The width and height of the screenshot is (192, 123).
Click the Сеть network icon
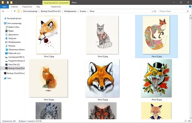[x=5, y=78]
